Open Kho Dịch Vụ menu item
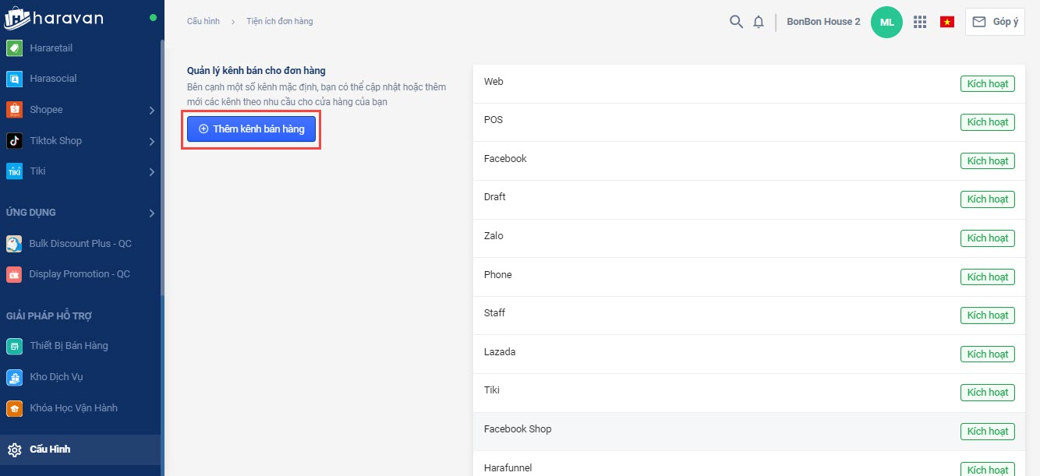 (55, 377)
